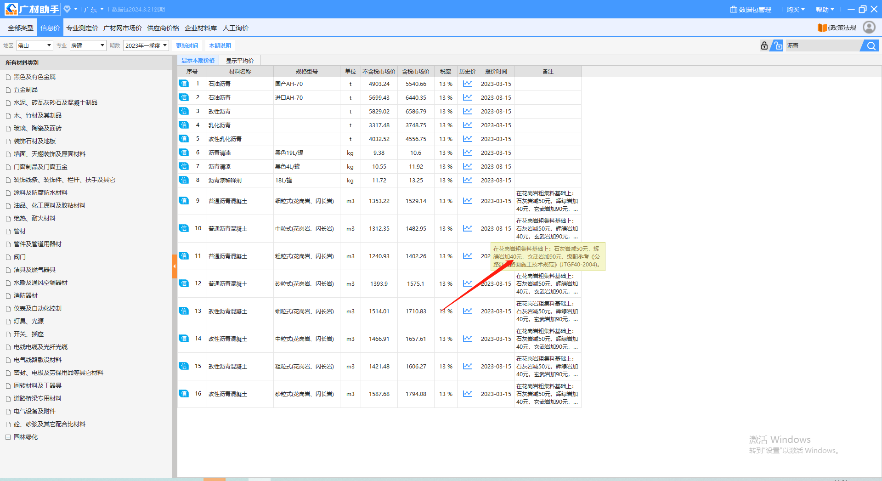Open the 购买 dropdown menu

[x=795, y=9]
